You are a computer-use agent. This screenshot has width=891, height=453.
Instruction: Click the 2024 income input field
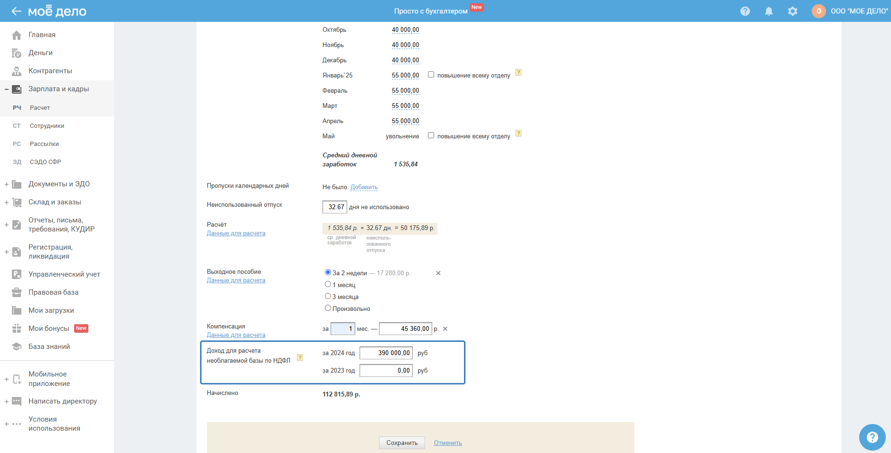[x=386, y=353]
